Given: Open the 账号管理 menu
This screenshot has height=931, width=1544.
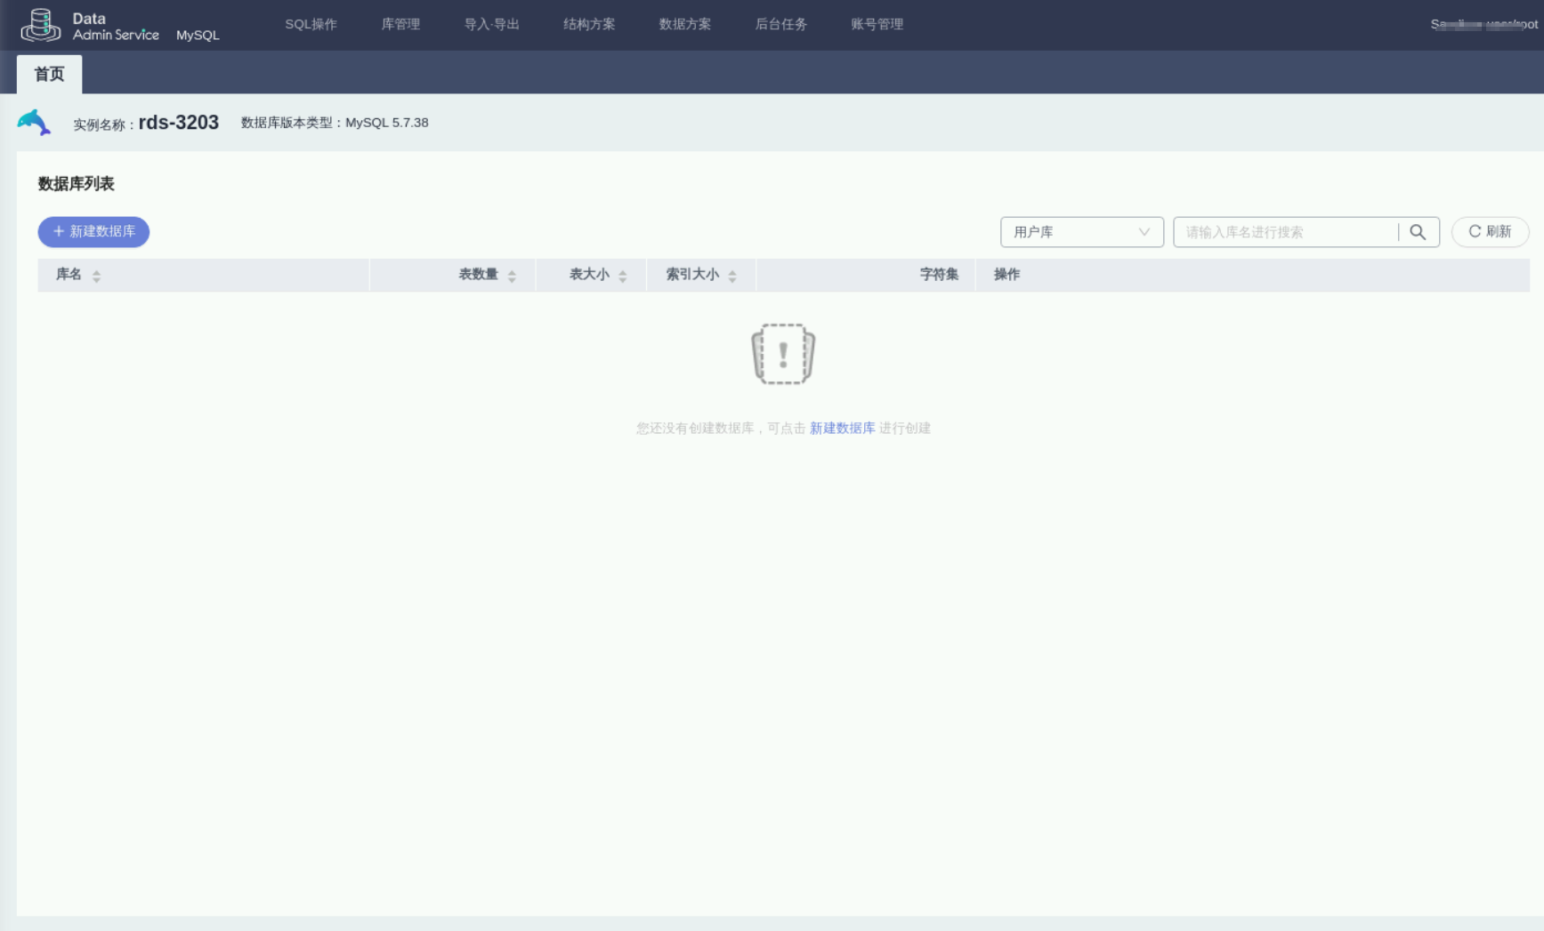Looking at the screenshot, I should 877,24.
